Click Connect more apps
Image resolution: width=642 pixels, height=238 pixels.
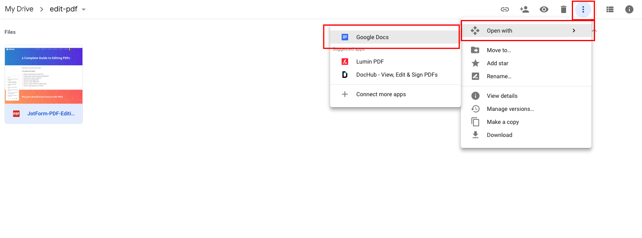click(381, 94)
